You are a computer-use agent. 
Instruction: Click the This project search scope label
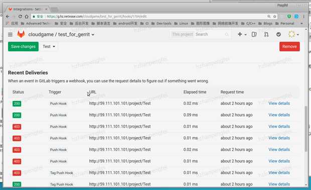(182, 34)
